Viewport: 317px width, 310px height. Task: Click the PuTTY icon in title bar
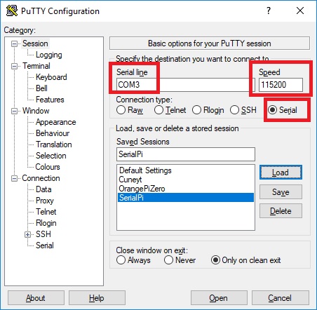12,11
